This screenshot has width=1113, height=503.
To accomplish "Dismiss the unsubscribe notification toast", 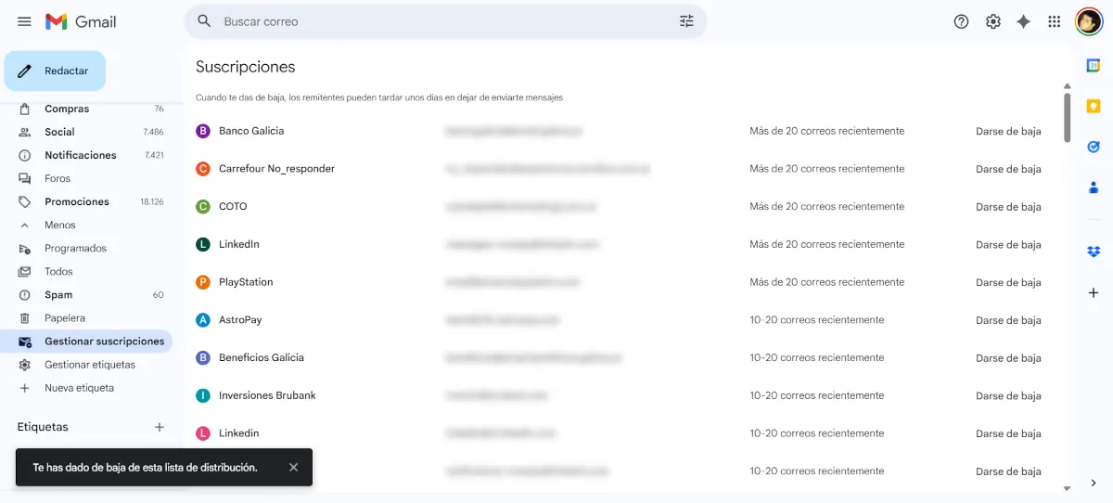I will click(293, 468).
